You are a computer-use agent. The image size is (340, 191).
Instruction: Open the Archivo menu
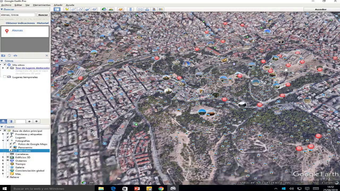click(x=6, y=5)
